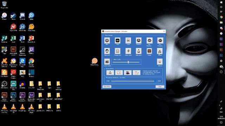Launch Audacity from the desktop
The width and height of the screenshot is (225, 126).
click(22, 85)
